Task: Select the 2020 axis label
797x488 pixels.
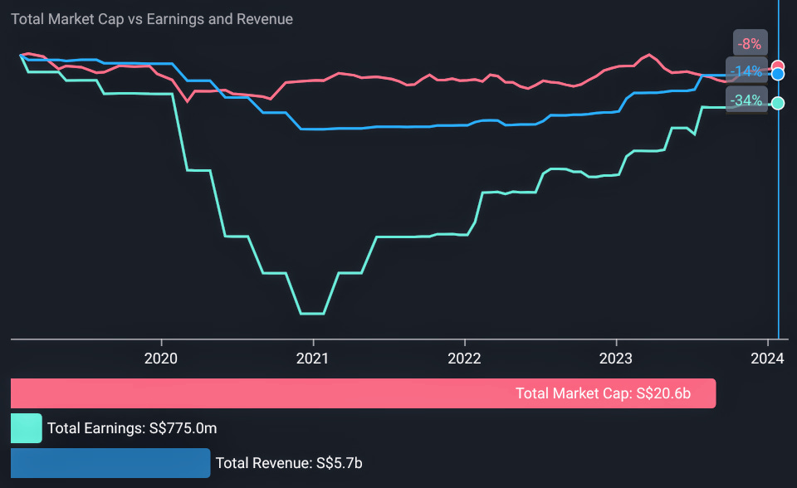Action: pos(161,359)
